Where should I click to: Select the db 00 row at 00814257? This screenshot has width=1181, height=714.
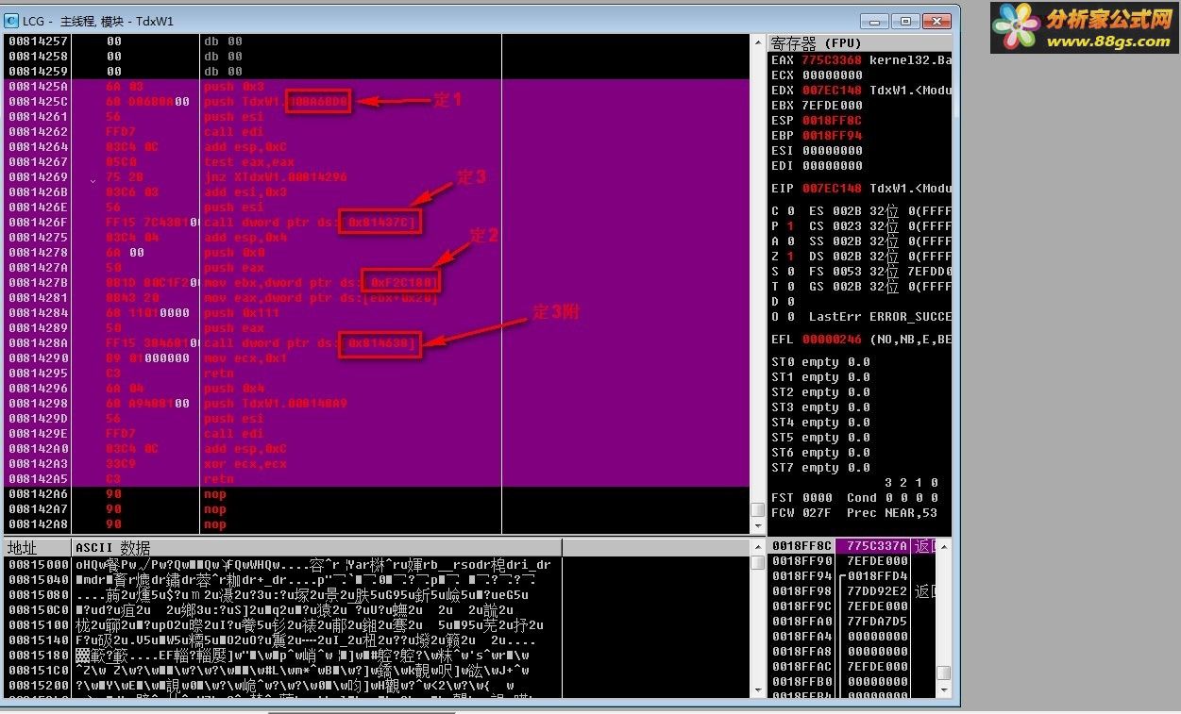[378, 42]
